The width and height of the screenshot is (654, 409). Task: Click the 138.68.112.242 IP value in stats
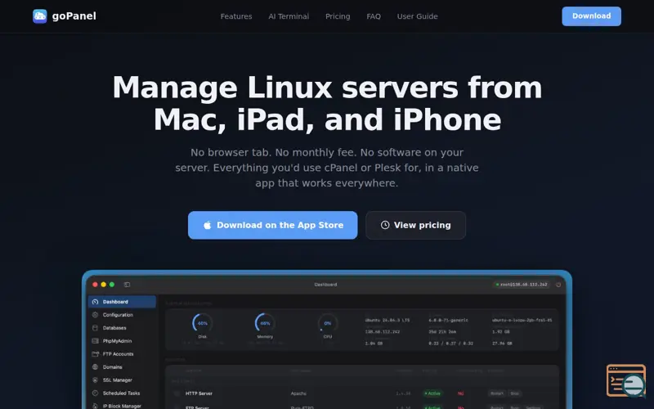pyautogui.click(x=383, y=332)
